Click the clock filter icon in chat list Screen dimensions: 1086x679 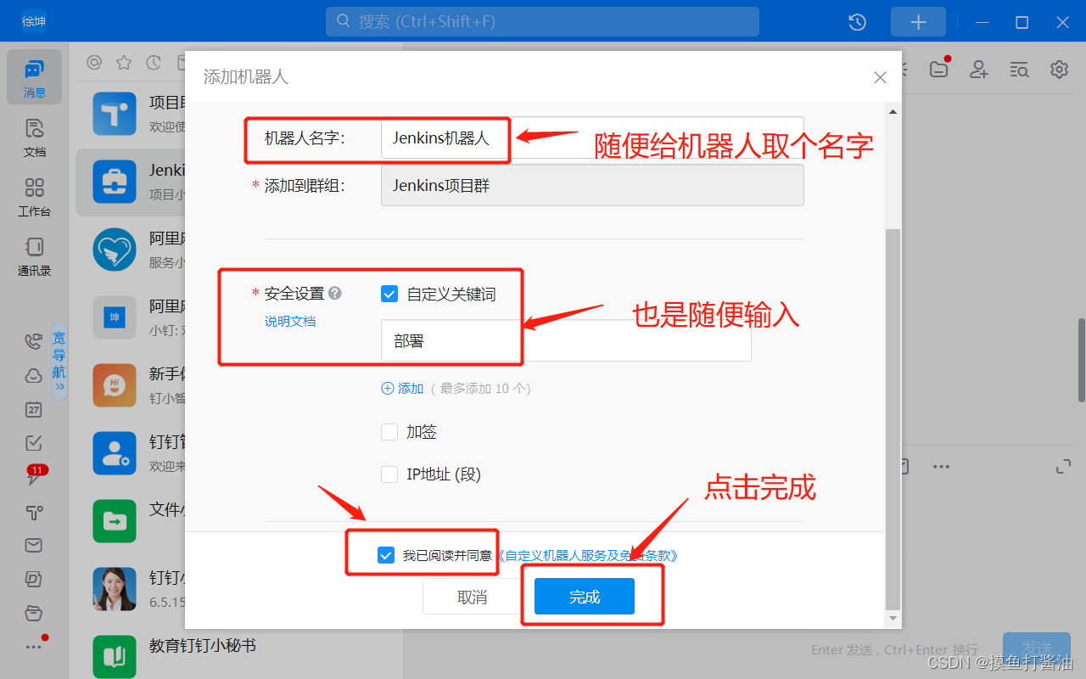(x=154, y=63)
